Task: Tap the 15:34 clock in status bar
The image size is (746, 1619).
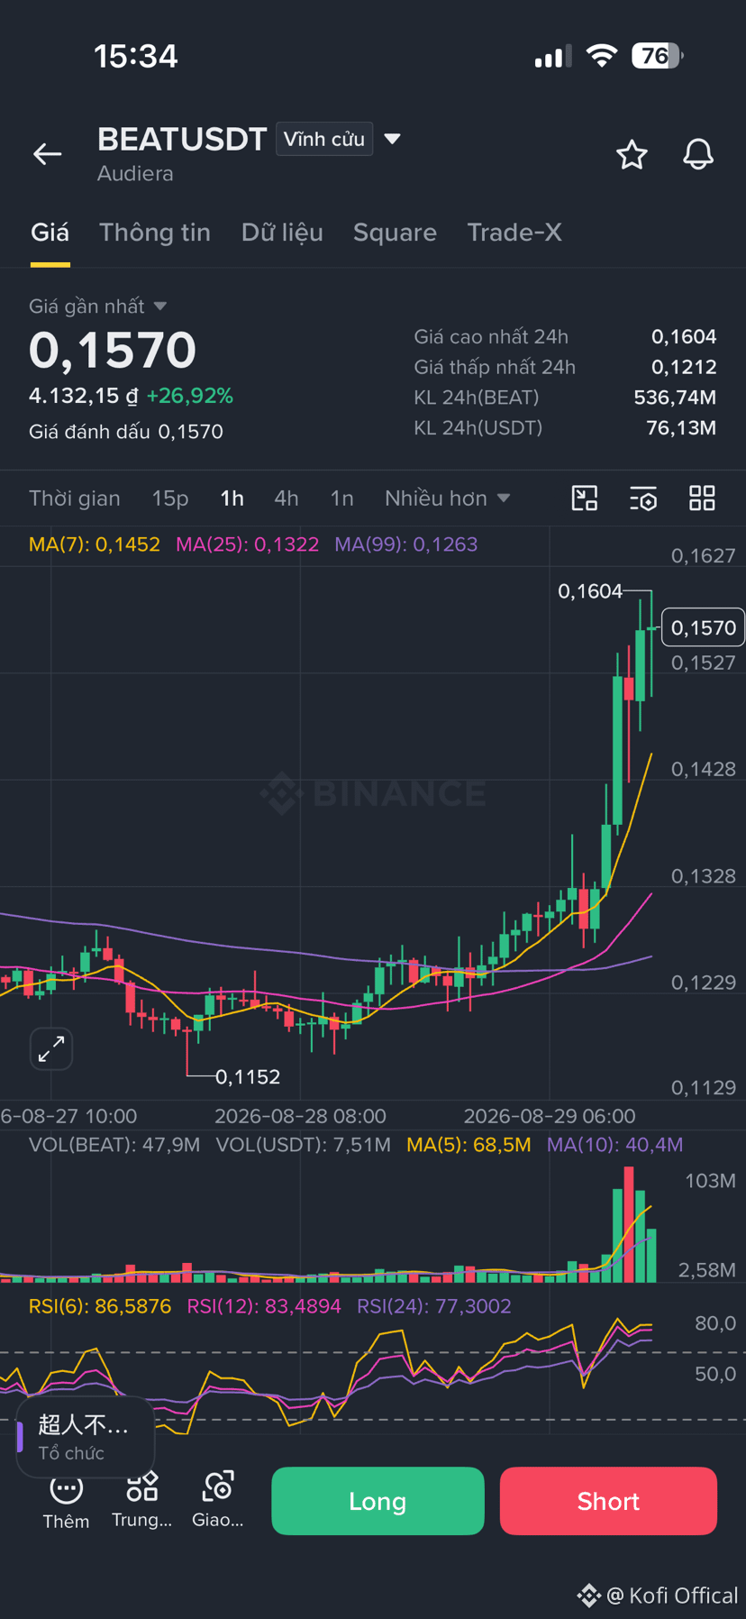Action: 136,56
